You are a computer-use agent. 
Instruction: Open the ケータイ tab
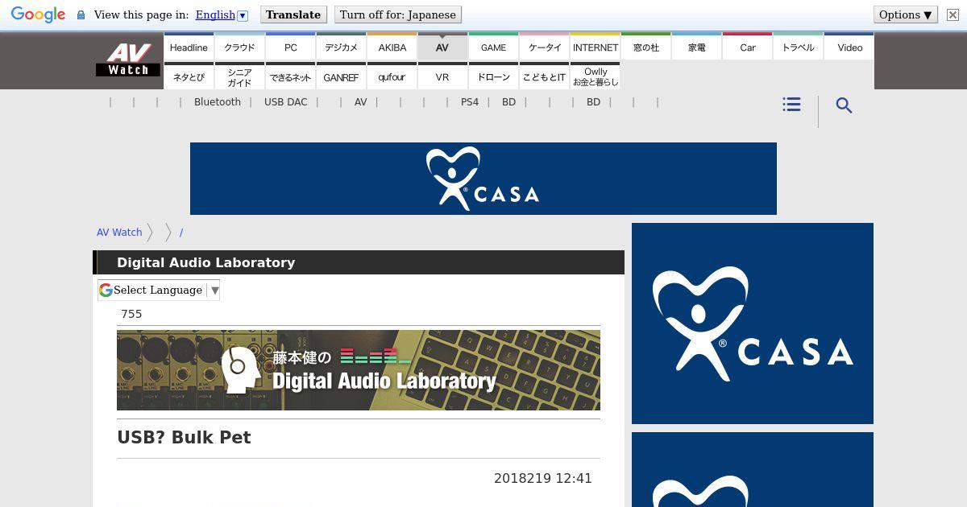coord(544,47)
